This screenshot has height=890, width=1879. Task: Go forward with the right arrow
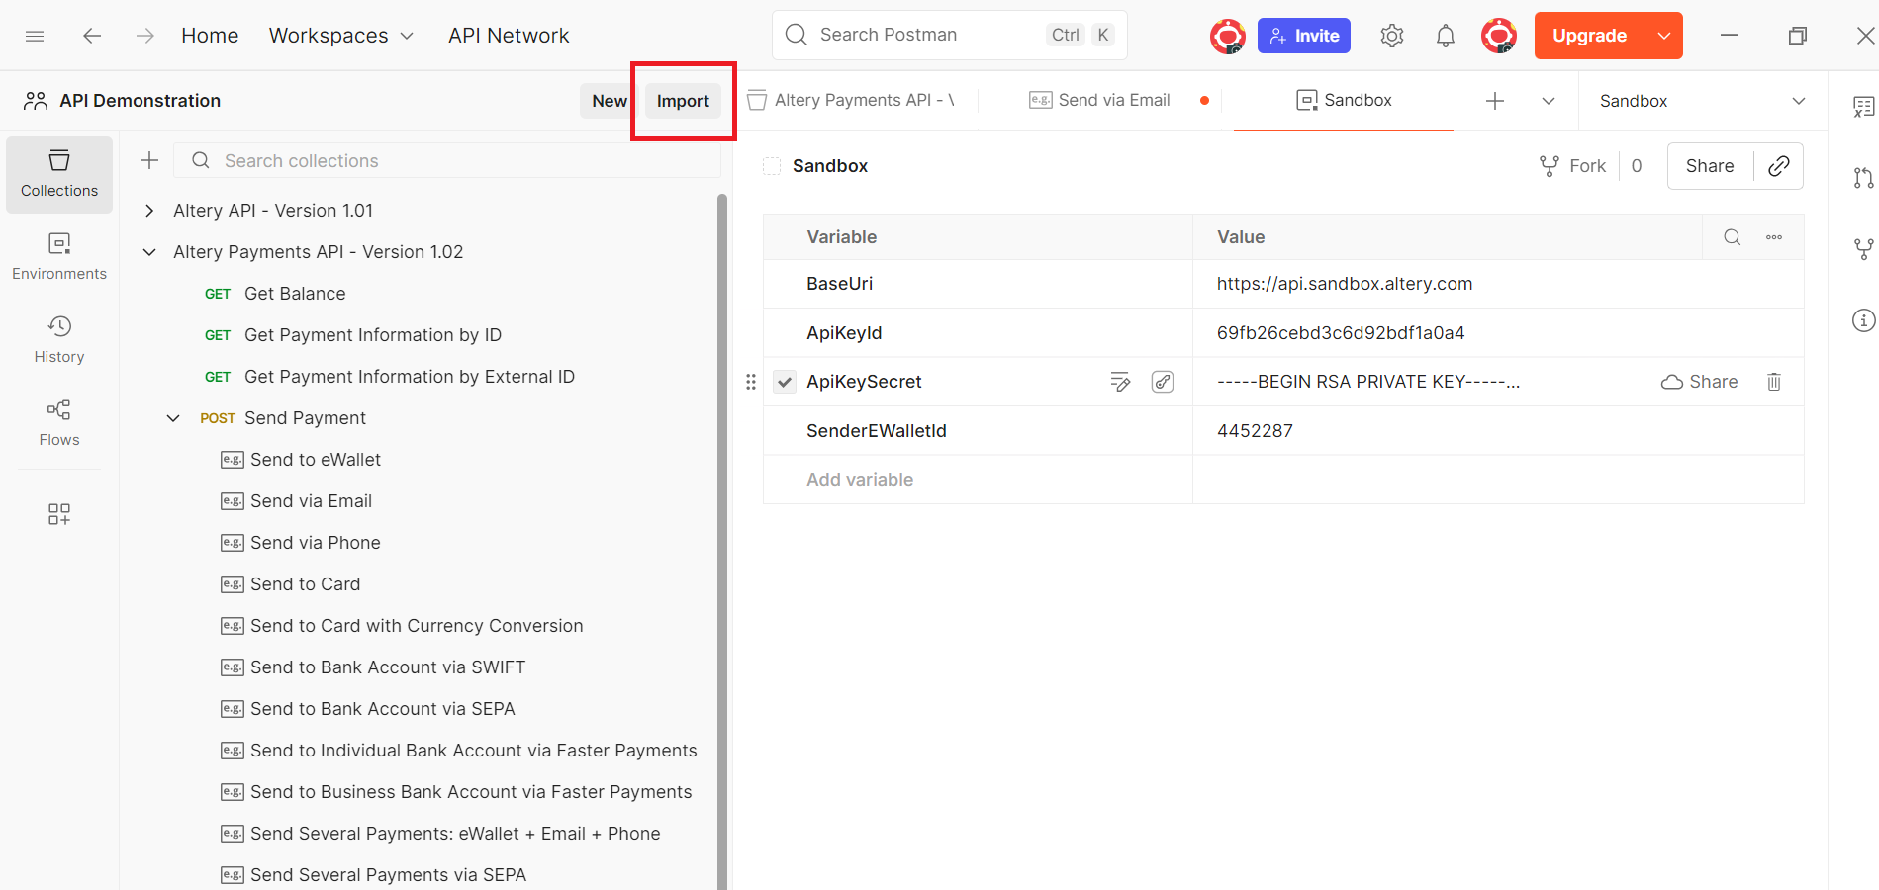[x=145, y=36]
